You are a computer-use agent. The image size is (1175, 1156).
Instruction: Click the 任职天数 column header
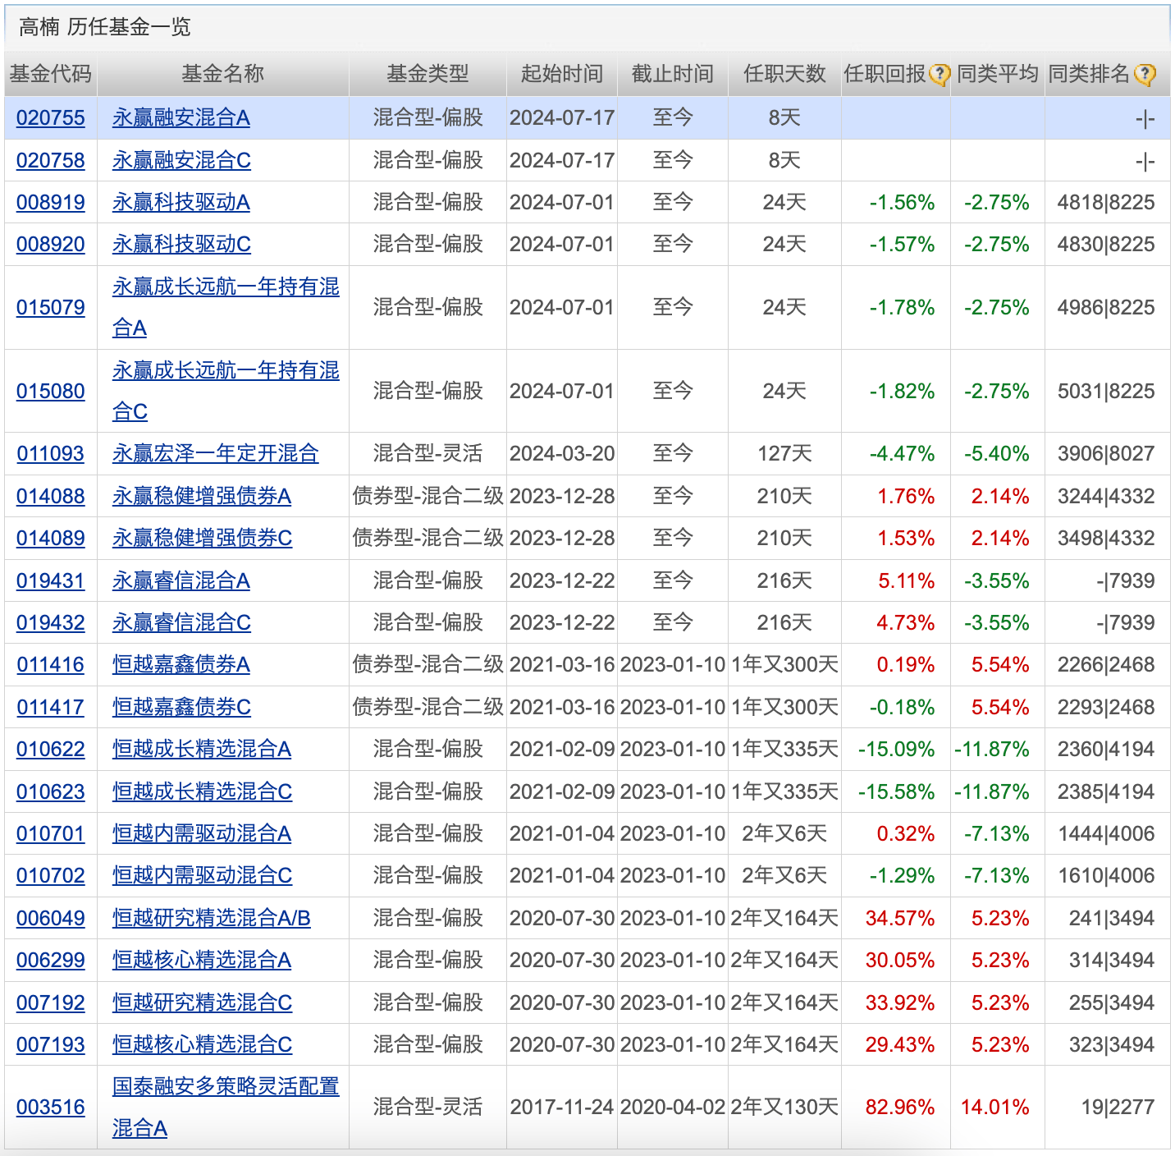coord(784,74)
